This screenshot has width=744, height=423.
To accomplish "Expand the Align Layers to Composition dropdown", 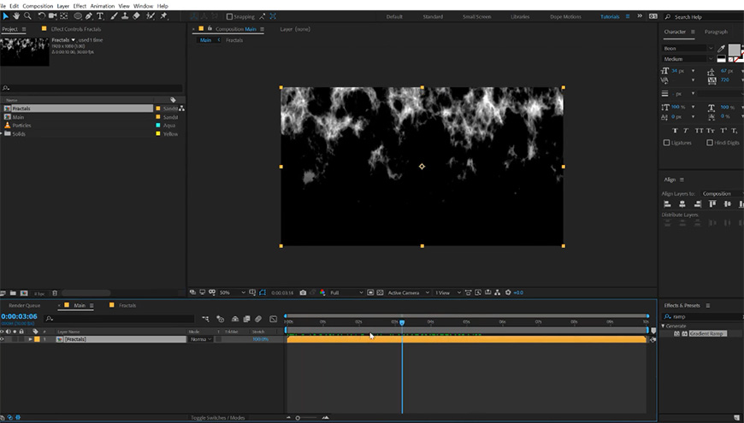I will tap(720, 194).
